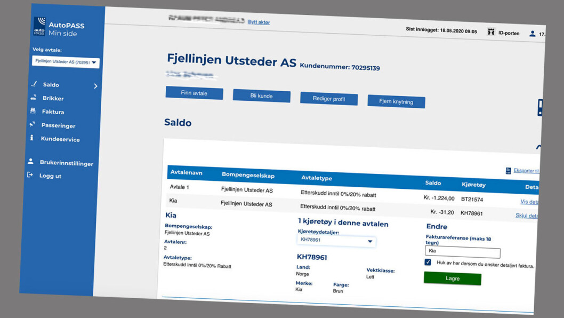The width and height of the screenshot is (564, 318).
Task: Click the Kr. -31,20 saldo value
Action: pos(442,212)
